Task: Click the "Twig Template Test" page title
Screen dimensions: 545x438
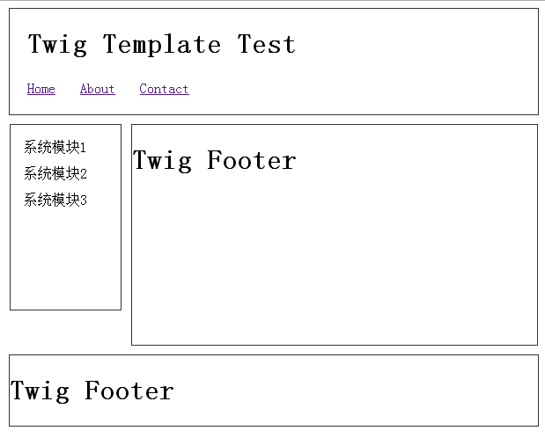Action: click(x=162, y=45)
